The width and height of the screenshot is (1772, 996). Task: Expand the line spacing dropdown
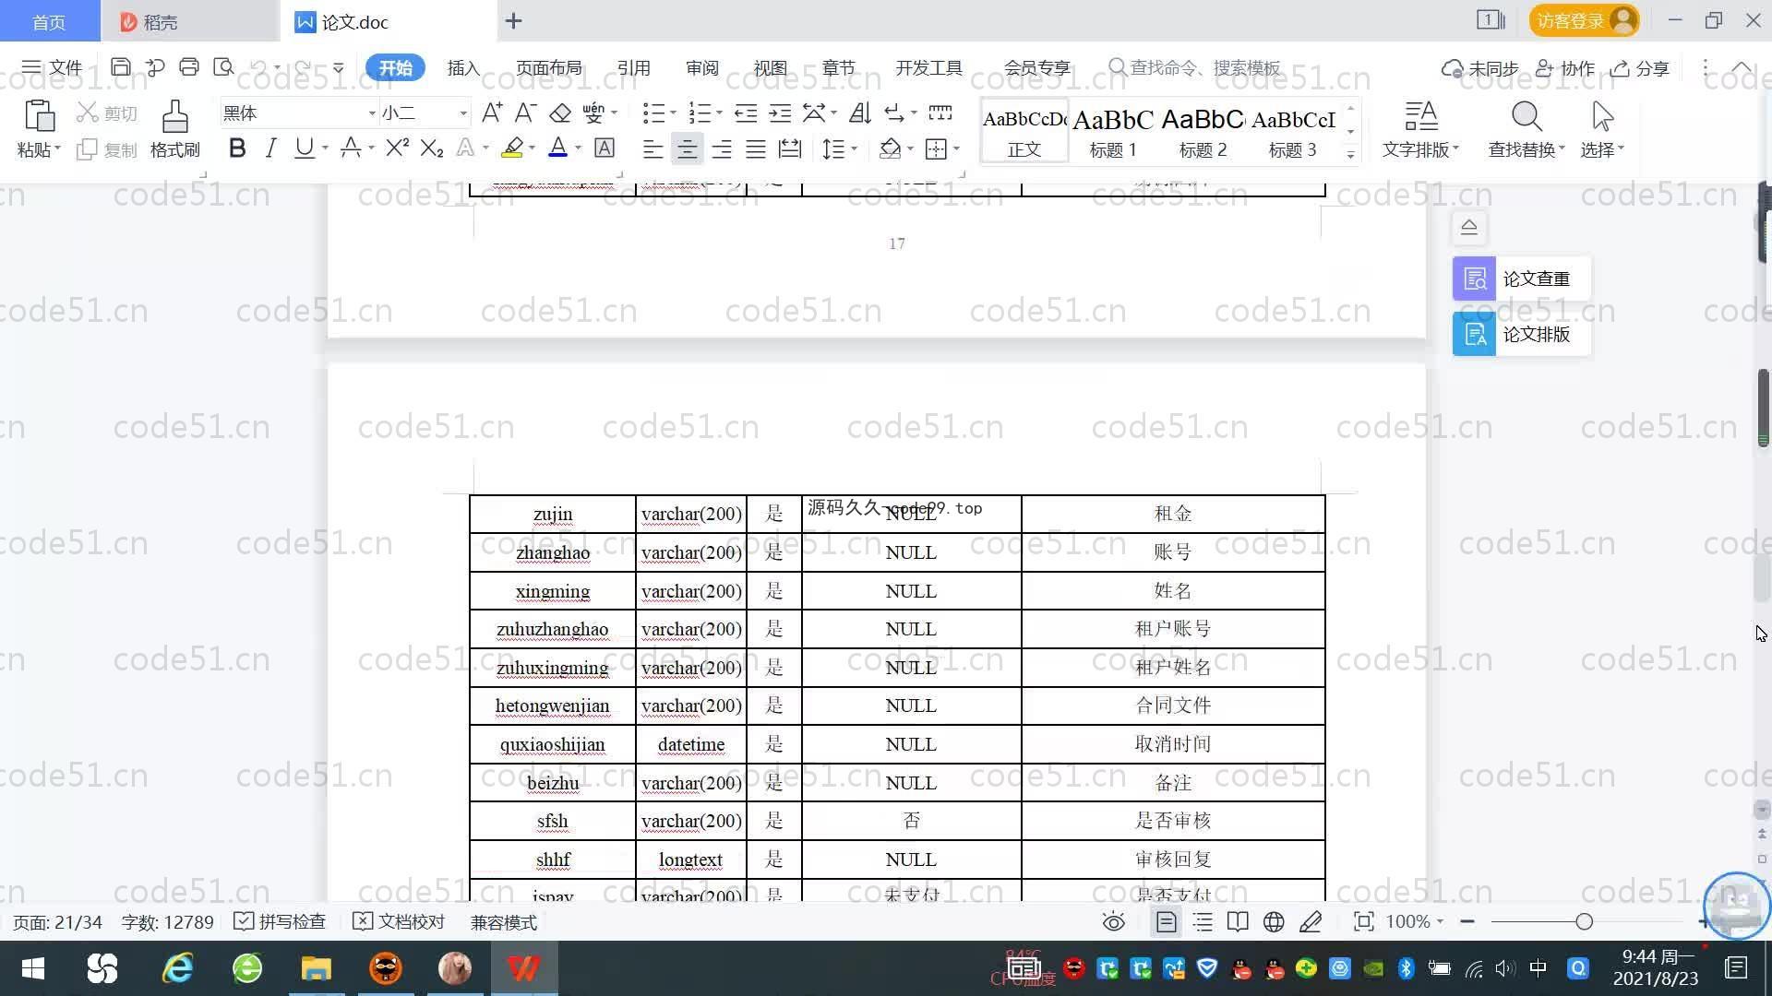tap(855, 148)
